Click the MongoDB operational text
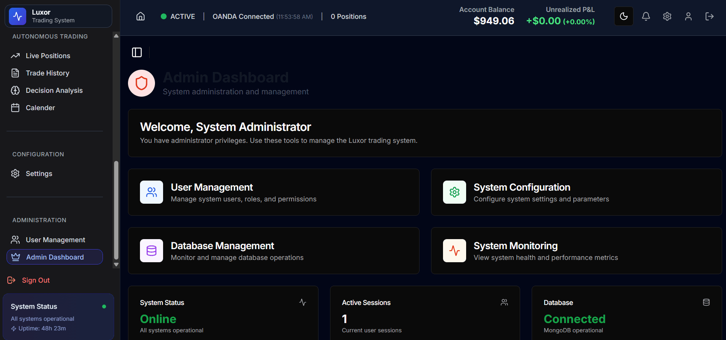The width and height of the screenshot is (726, 340). tap(573, 330)
